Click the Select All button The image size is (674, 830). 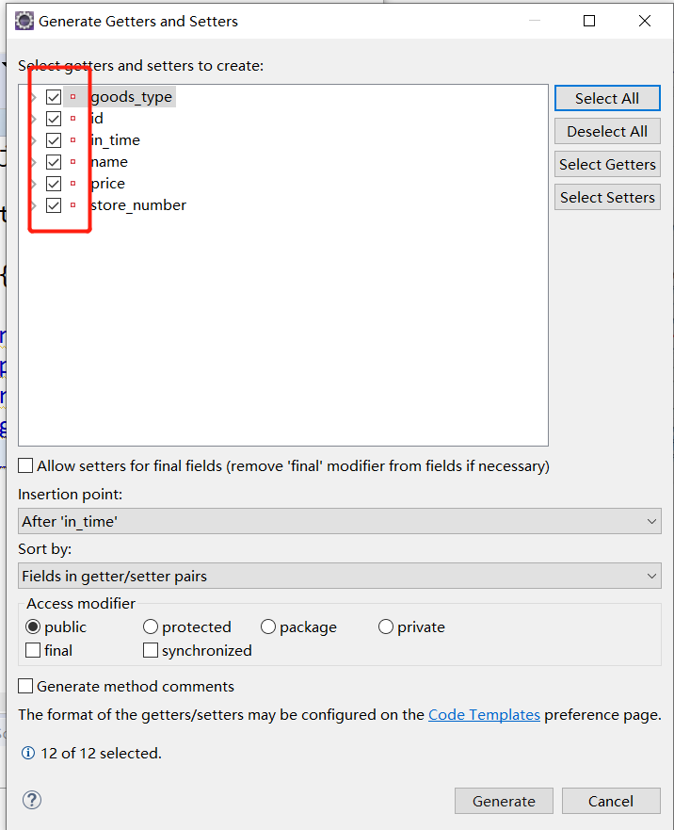pos(607,99)
